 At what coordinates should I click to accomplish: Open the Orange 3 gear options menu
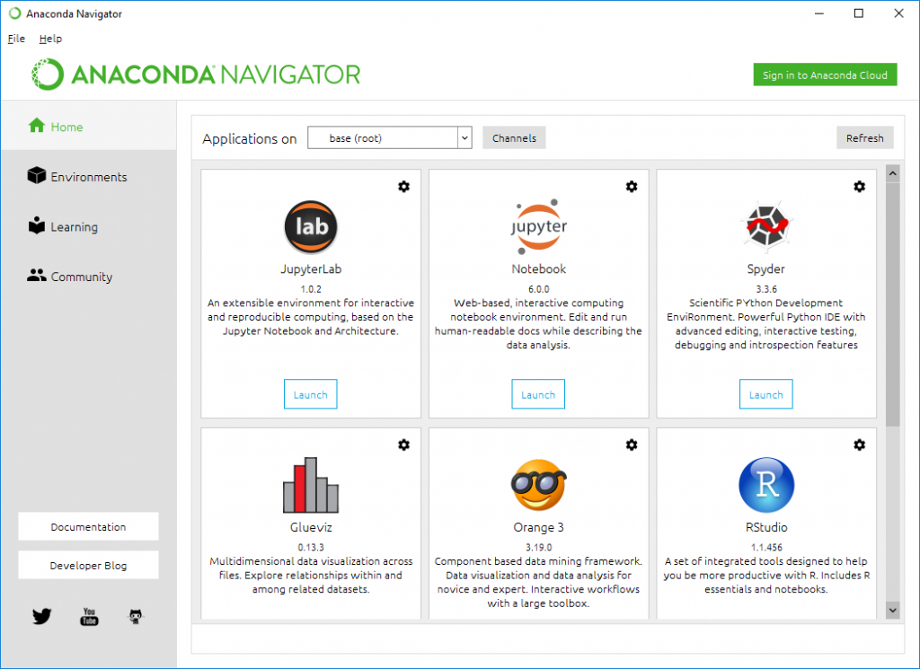coord(632,445)
